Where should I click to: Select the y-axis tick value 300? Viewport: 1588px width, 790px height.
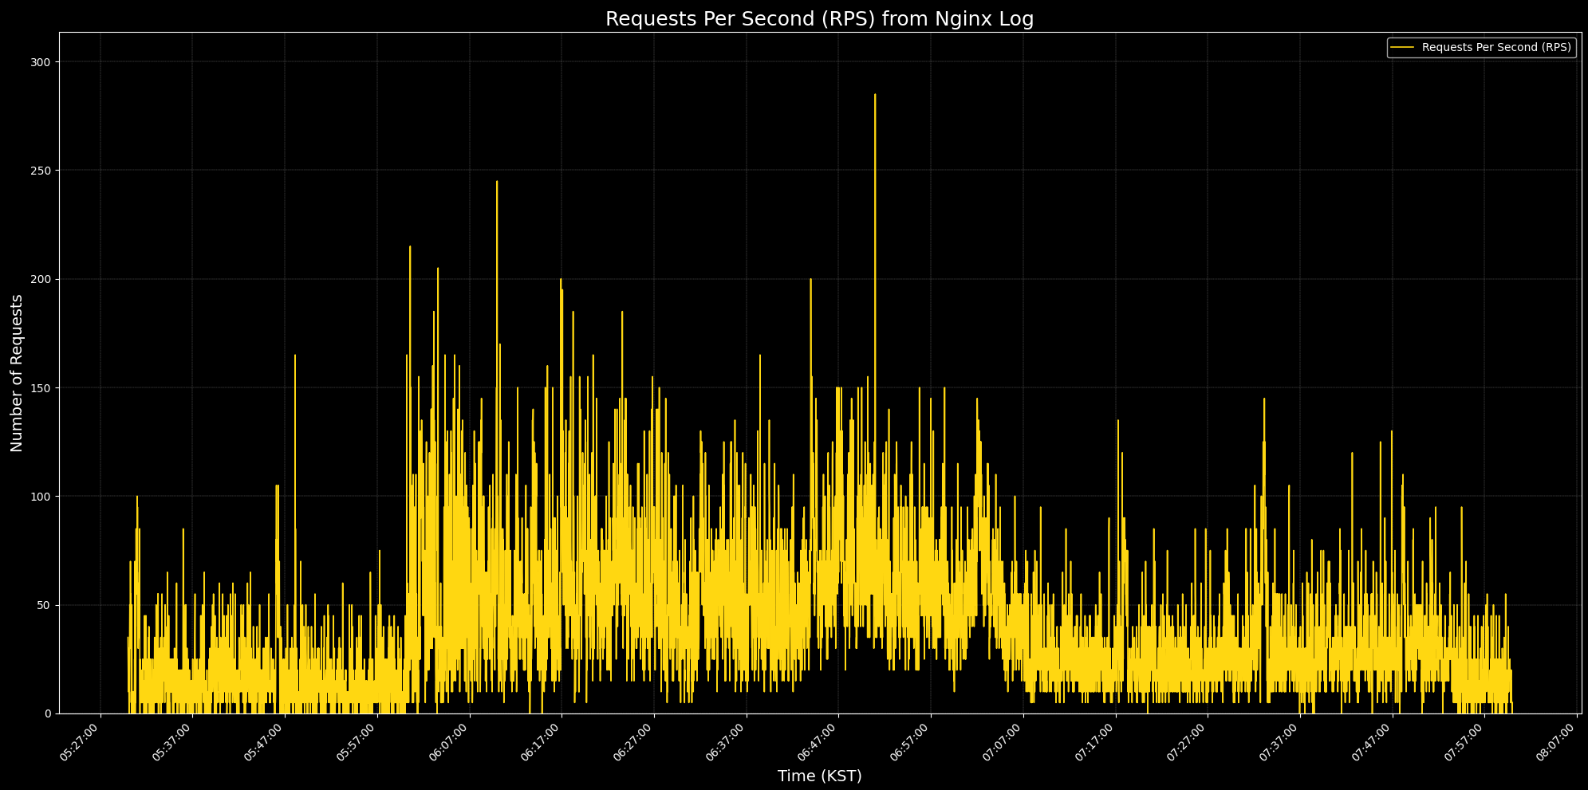pos(41,62)
